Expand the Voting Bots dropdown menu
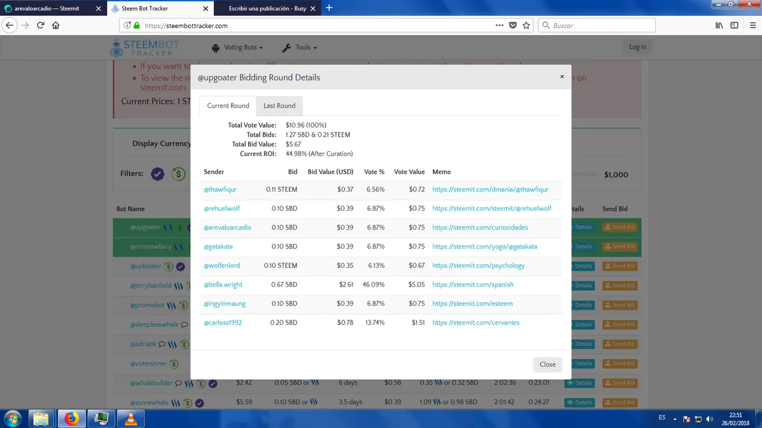Viewport: 762px width, 428px height. pos(237,48)
